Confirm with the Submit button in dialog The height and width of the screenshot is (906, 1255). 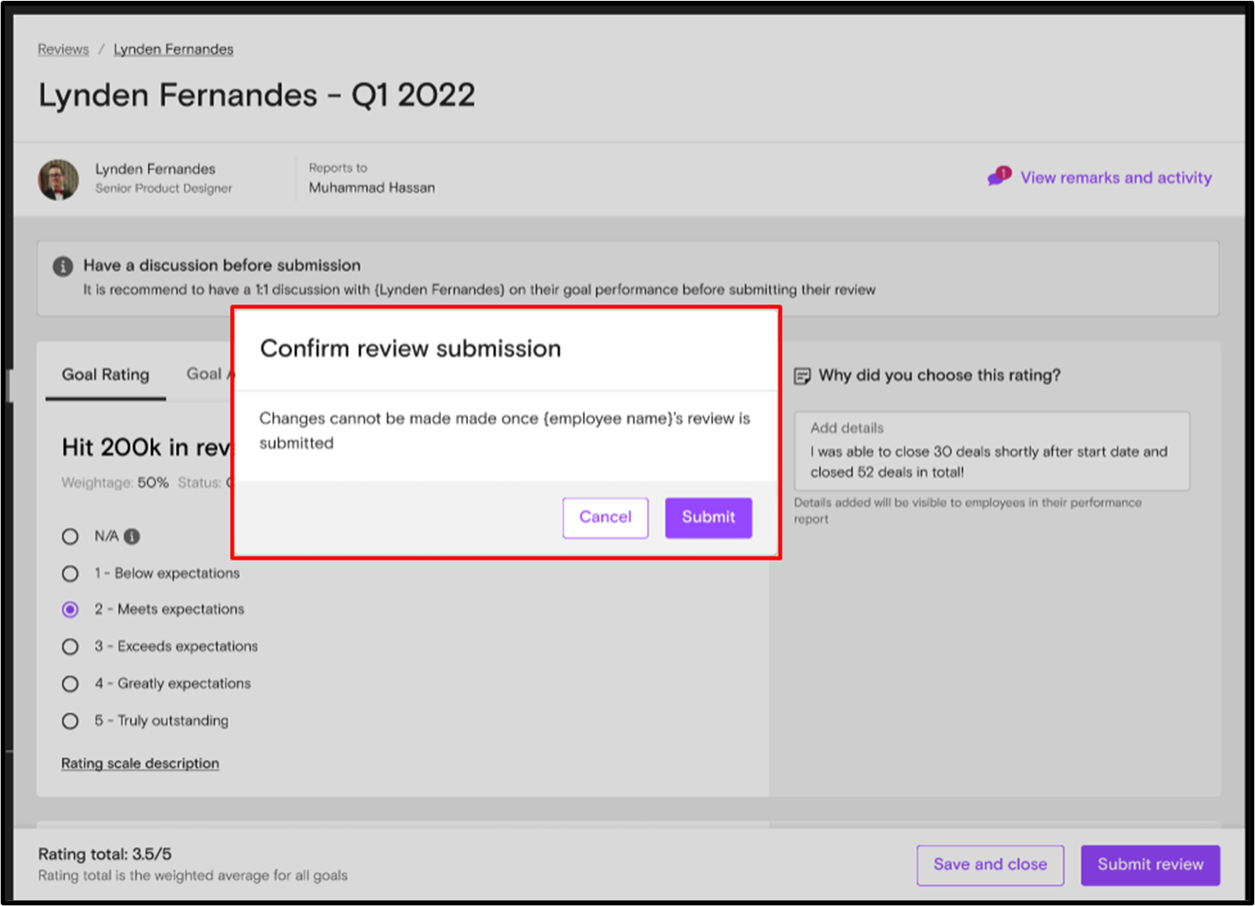(x=708, y=517)
